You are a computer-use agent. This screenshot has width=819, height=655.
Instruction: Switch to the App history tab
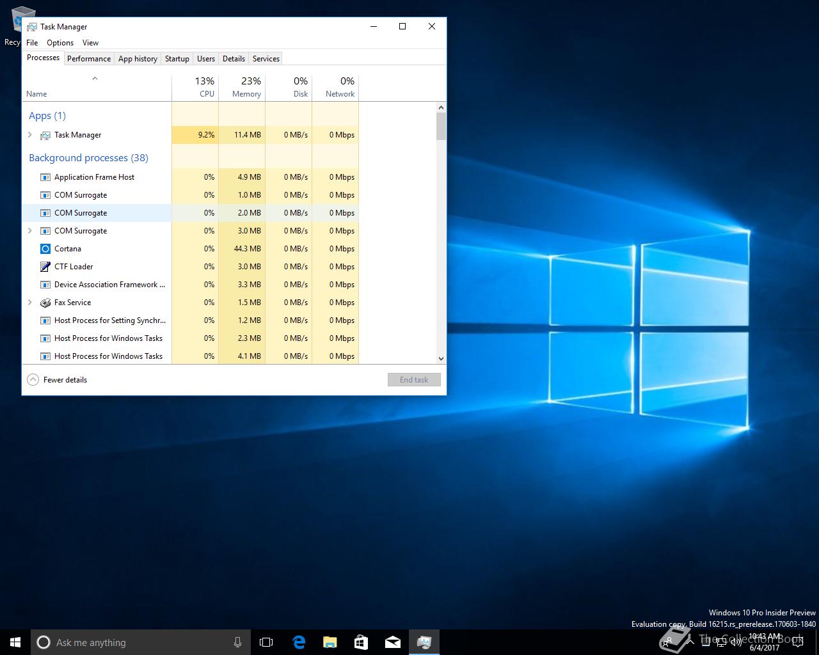pos(138,59)
